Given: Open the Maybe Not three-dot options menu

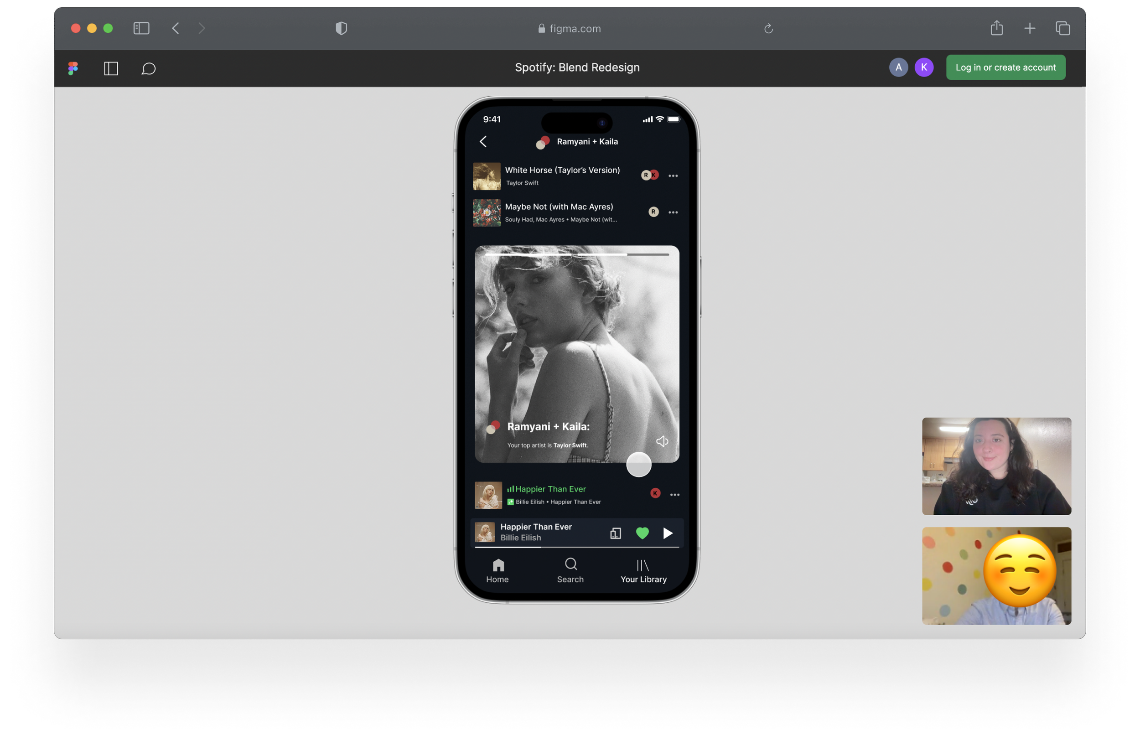Looking at the screenshot, I should pyautogui.click(x=673, y=212).
